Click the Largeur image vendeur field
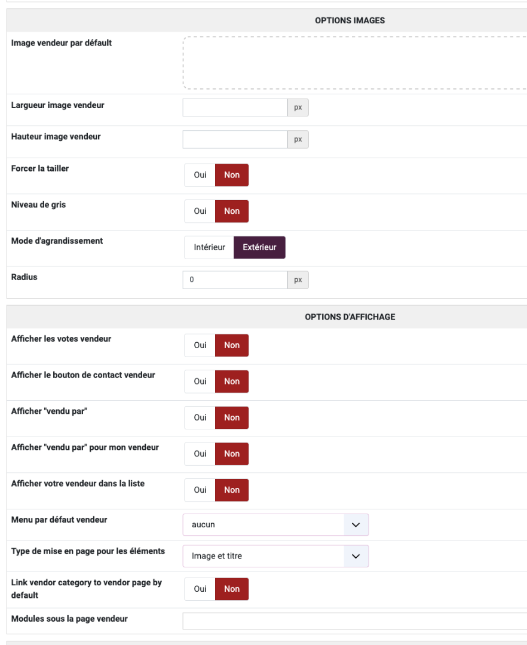This screenshot has width=527, height=645. [x=235, y=107]
